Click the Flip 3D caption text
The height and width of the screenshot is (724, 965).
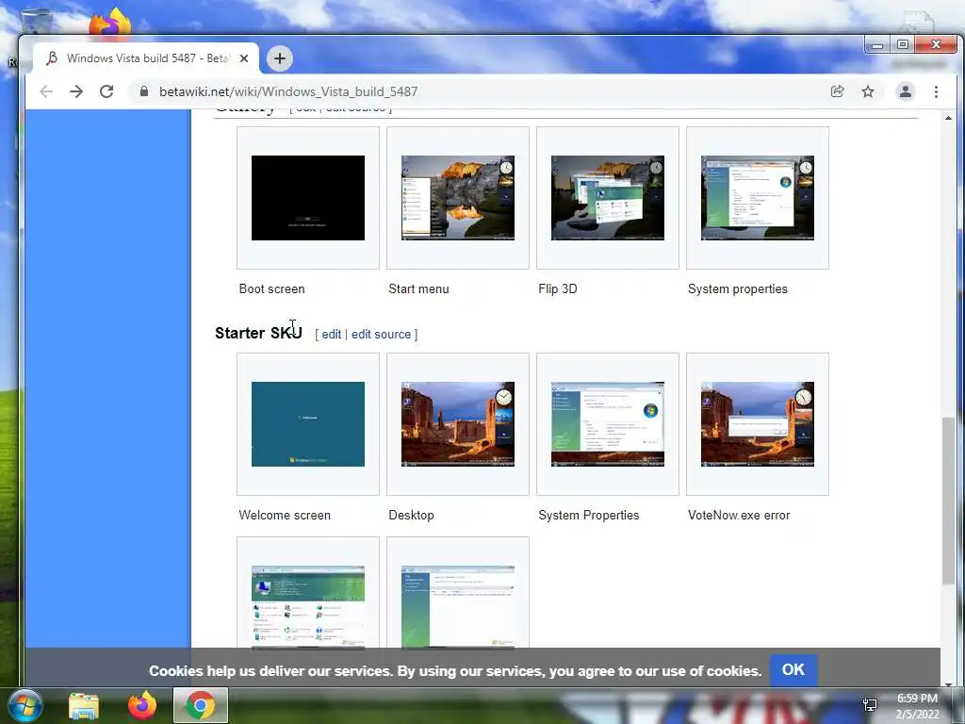[558, 288]
